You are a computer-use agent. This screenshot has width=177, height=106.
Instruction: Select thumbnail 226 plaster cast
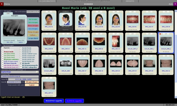point(132,65)
